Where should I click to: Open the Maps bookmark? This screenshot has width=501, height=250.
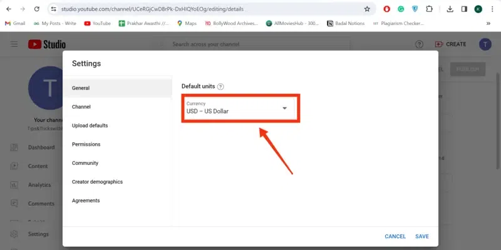(x=187, y=23)
